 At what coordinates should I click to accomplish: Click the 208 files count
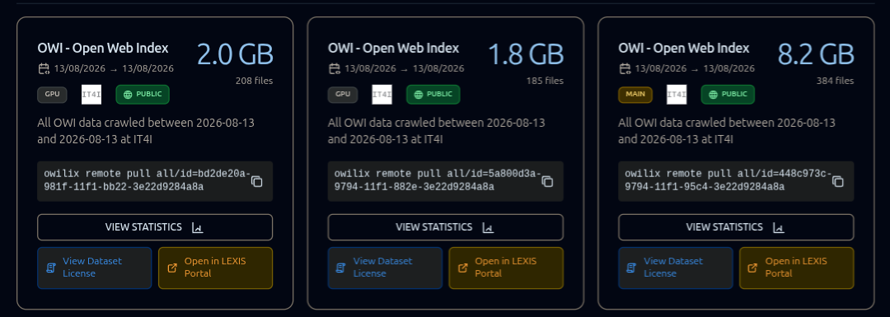coord(255,81)
